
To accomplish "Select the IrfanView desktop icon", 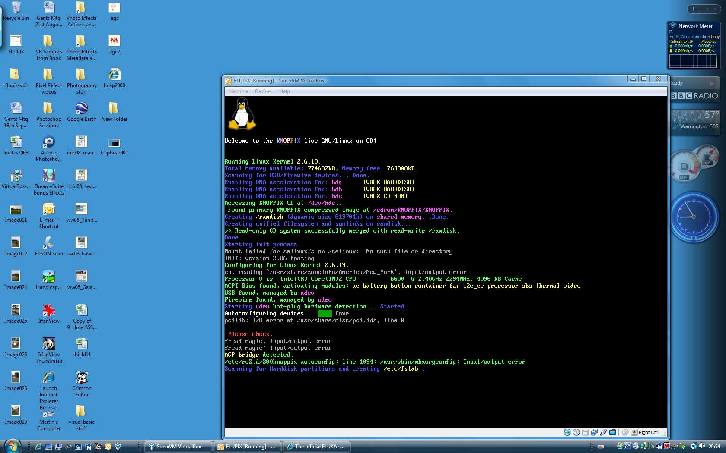I will pyautogui.click(x=49, y=314).
